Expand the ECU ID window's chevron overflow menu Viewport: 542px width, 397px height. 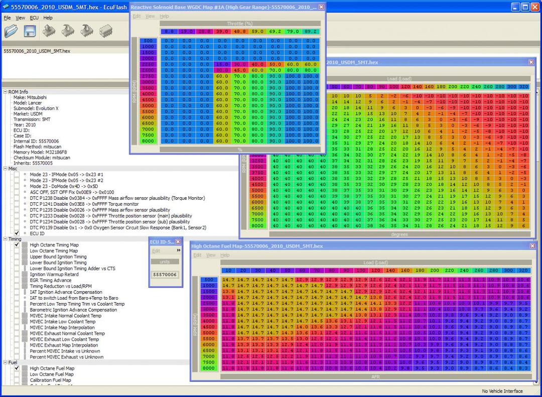(x=178, y=250)
